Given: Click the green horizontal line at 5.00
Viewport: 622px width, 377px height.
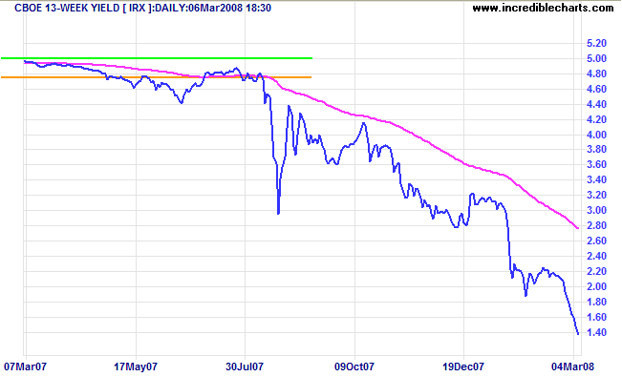Looking at the screenshot, I should click(157, 58).
